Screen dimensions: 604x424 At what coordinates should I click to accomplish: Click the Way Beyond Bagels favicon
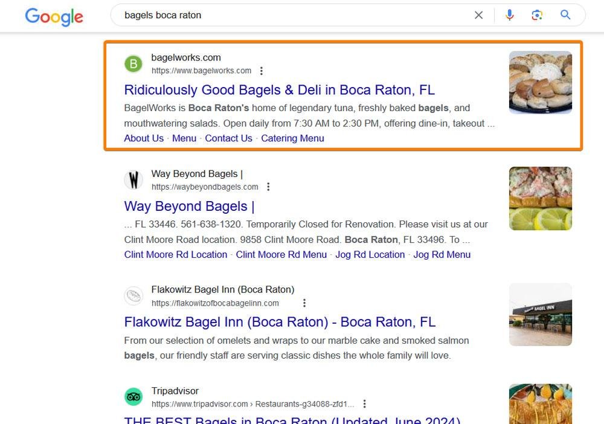[133, 180]
